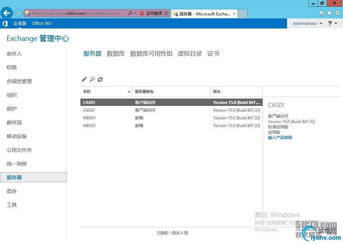
Task: Click 输入产品密钥 link
Action: pos(280,138)
